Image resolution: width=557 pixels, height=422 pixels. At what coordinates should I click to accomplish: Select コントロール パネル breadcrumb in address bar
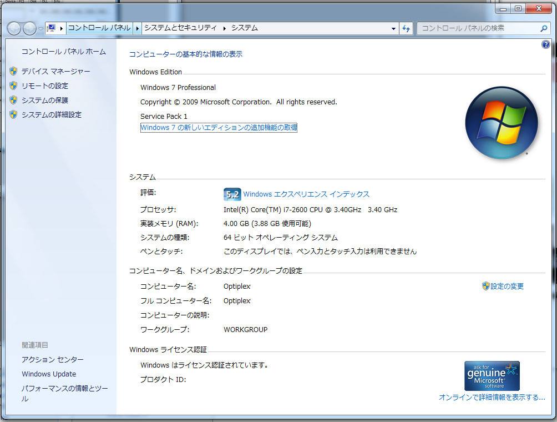tap(99, 28)
